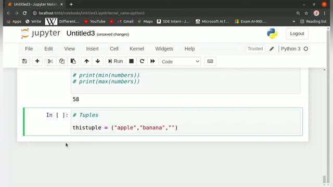Go forward with browser forward arrow

tap(17, 13)
